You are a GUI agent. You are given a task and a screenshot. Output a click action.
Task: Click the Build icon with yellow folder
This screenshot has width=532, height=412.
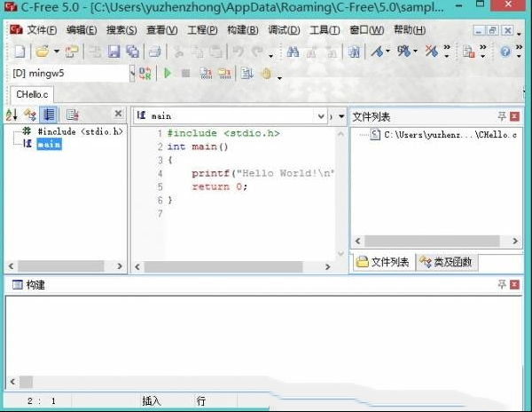(224, 73)
